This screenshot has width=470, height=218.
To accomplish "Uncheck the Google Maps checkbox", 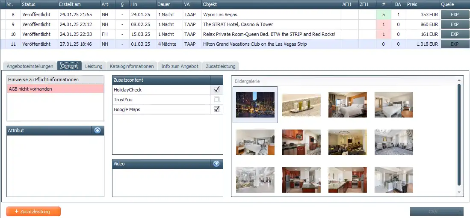I will pyautogui.click(x=216, y=109).
